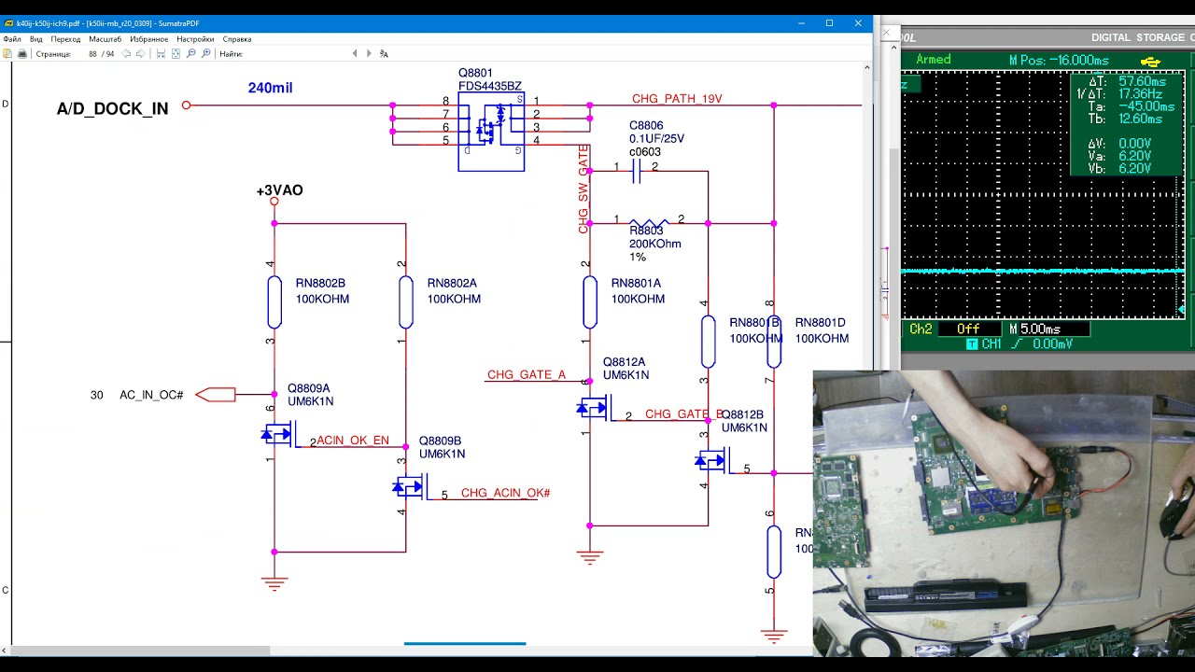
Task: Click the webcam view of the motherboard repair
Action: coord(1004,513)
